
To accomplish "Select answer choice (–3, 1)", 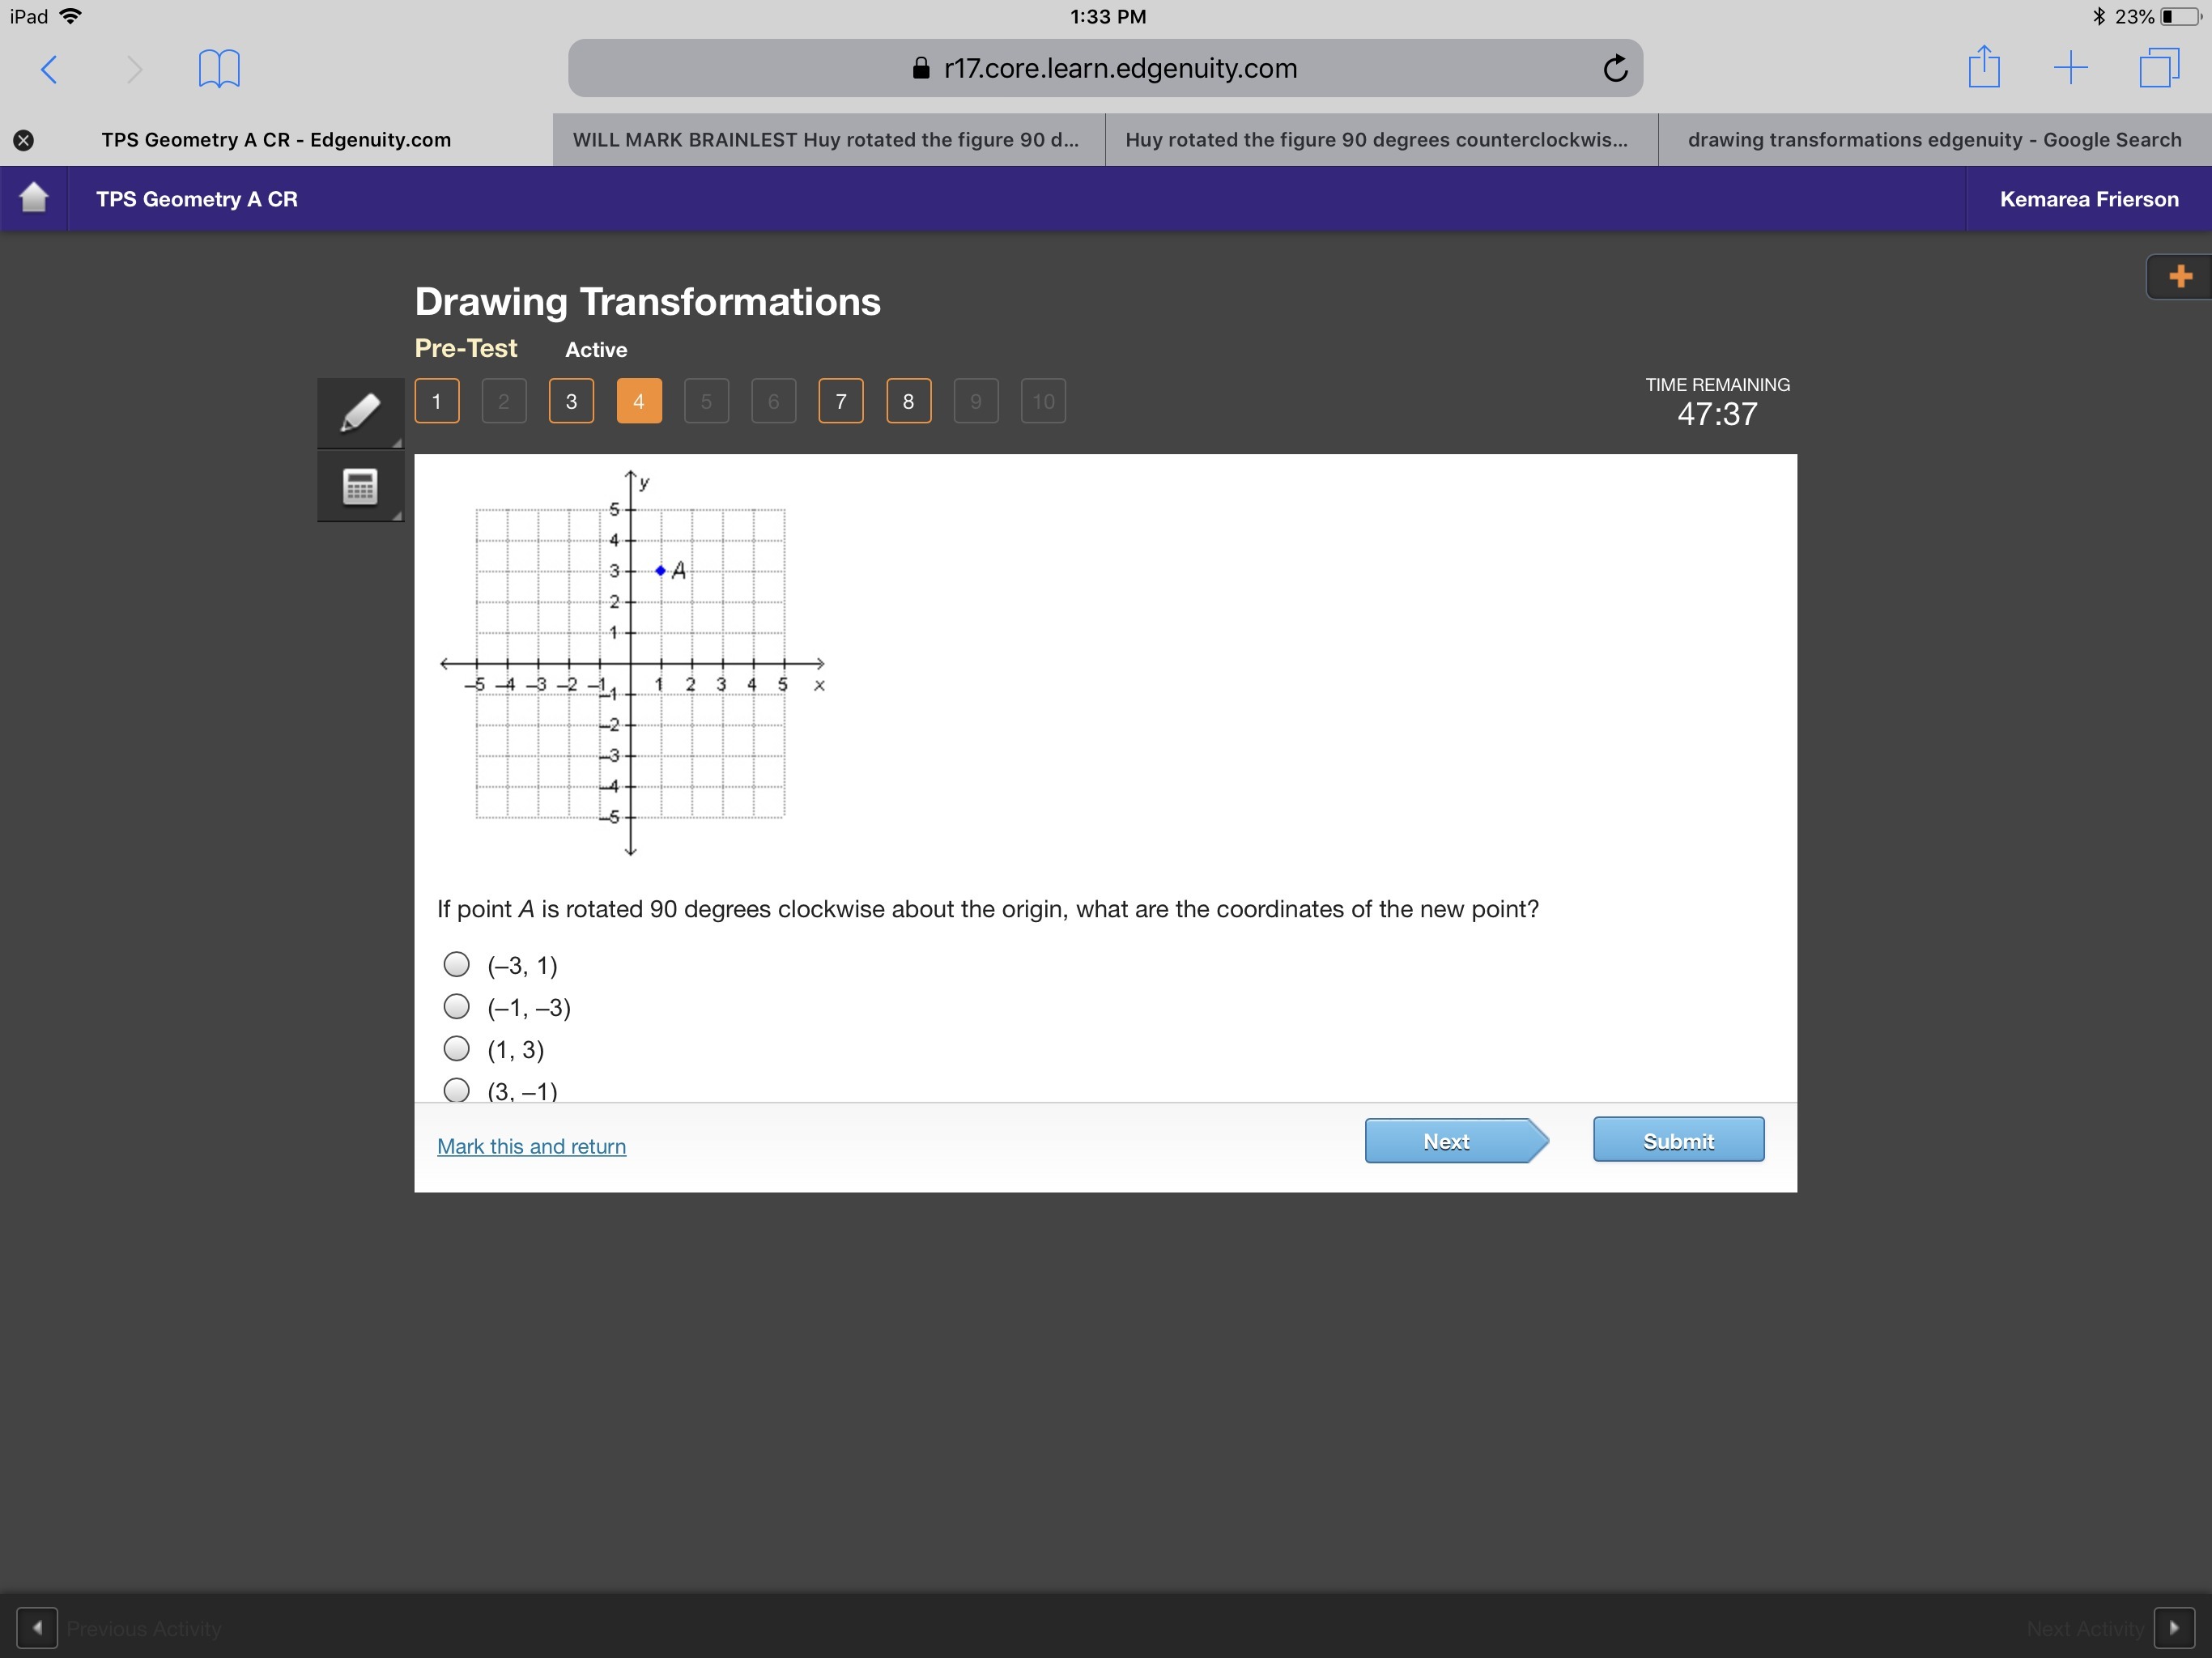I will click(x=457, y=964).
